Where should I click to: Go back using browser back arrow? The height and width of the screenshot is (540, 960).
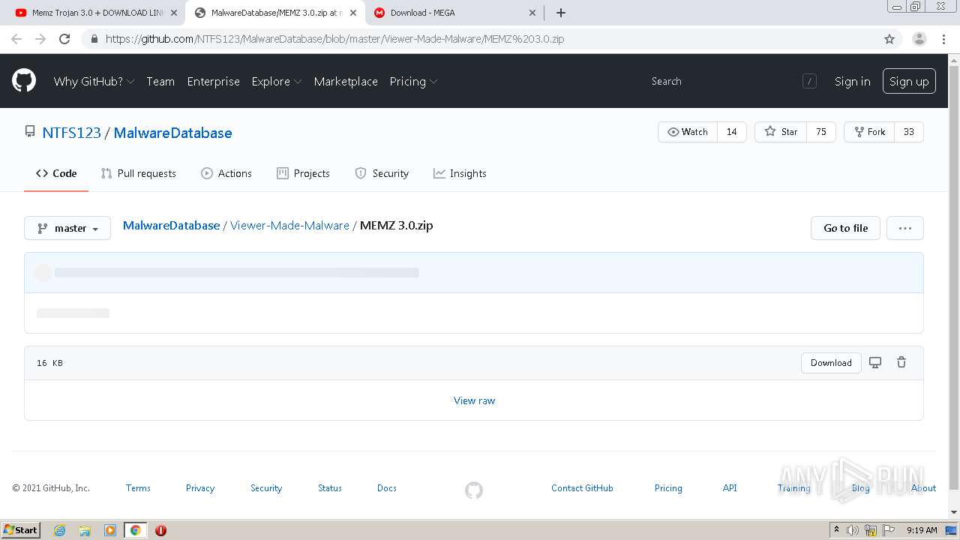tap(16, 39)
